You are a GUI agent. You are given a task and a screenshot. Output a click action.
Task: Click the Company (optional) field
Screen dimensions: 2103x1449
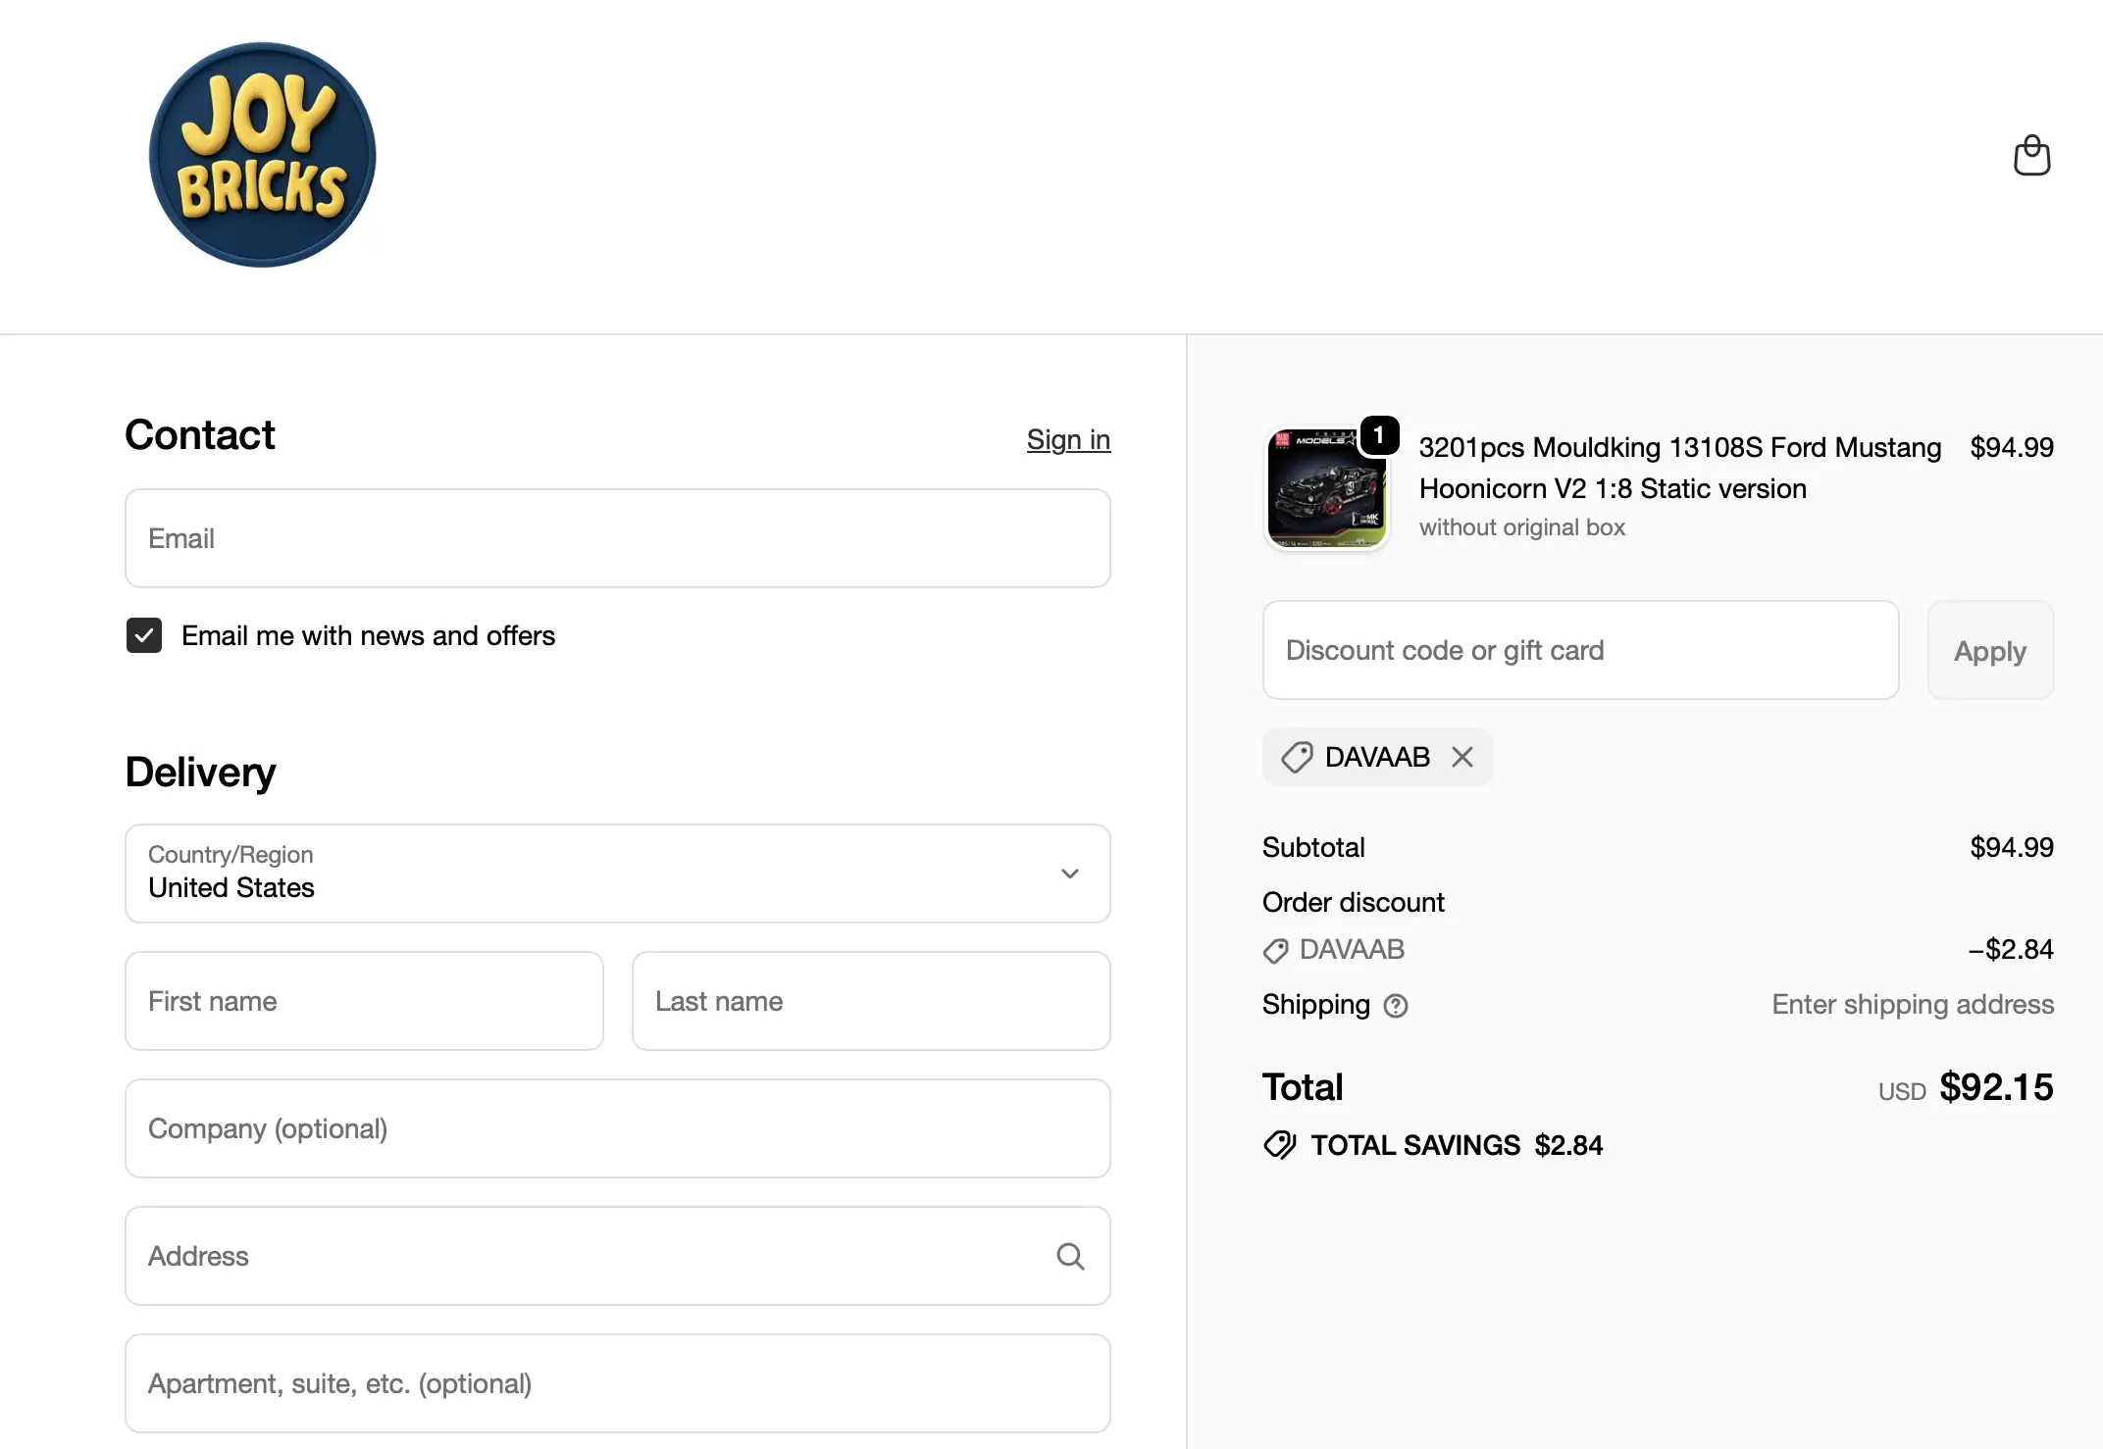coord(618,1128)
